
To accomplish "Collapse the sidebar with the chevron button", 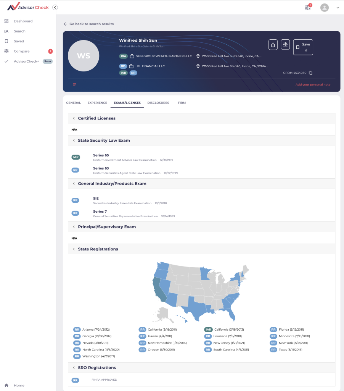I will click(55, 7).
